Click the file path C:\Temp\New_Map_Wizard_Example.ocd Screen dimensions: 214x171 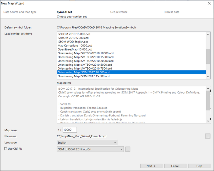coord(81,136)
